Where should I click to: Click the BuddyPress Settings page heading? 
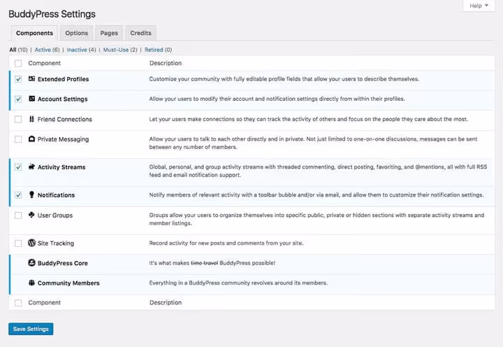(x=52, y=14)
